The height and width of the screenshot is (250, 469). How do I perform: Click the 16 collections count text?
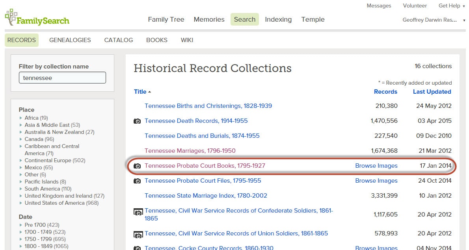click(433, 66)
